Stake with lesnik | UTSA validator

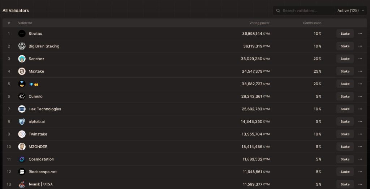pos(345,184)
